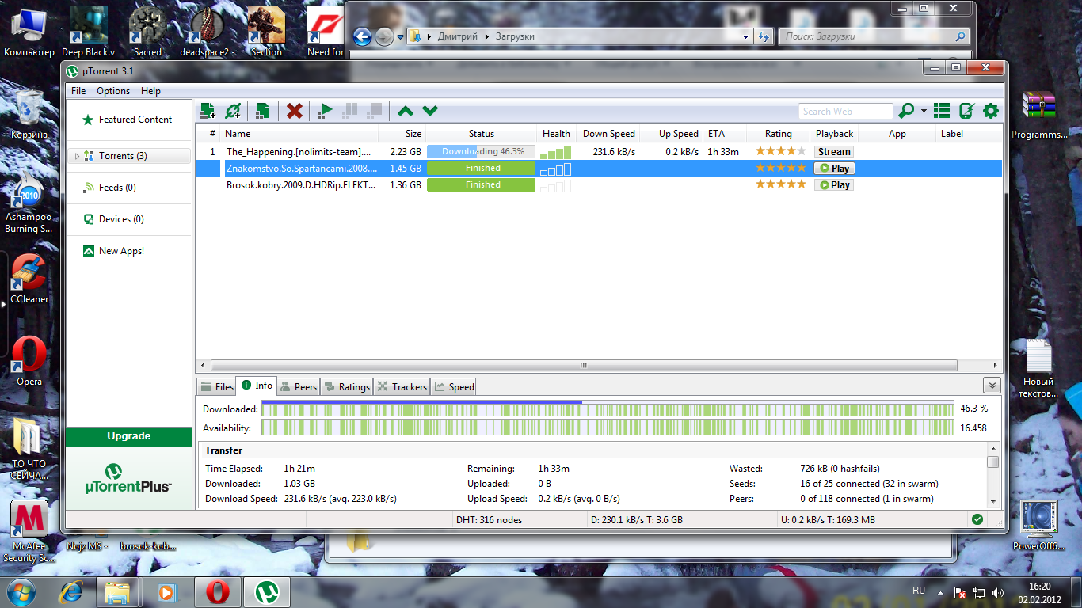The height and width of the screenshot is (608, 1082).
Task: Click Play for the Brosok.kobry torrent
Action: [834, 184]
